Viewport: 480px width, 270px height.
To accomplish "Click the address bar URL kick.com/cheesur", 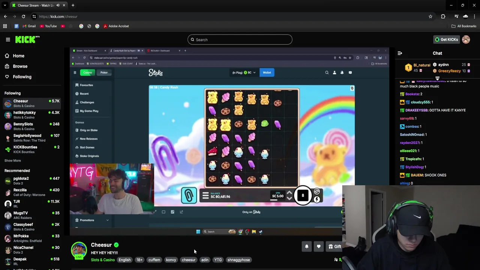I will pyautogui.click(x=58, y=16).
